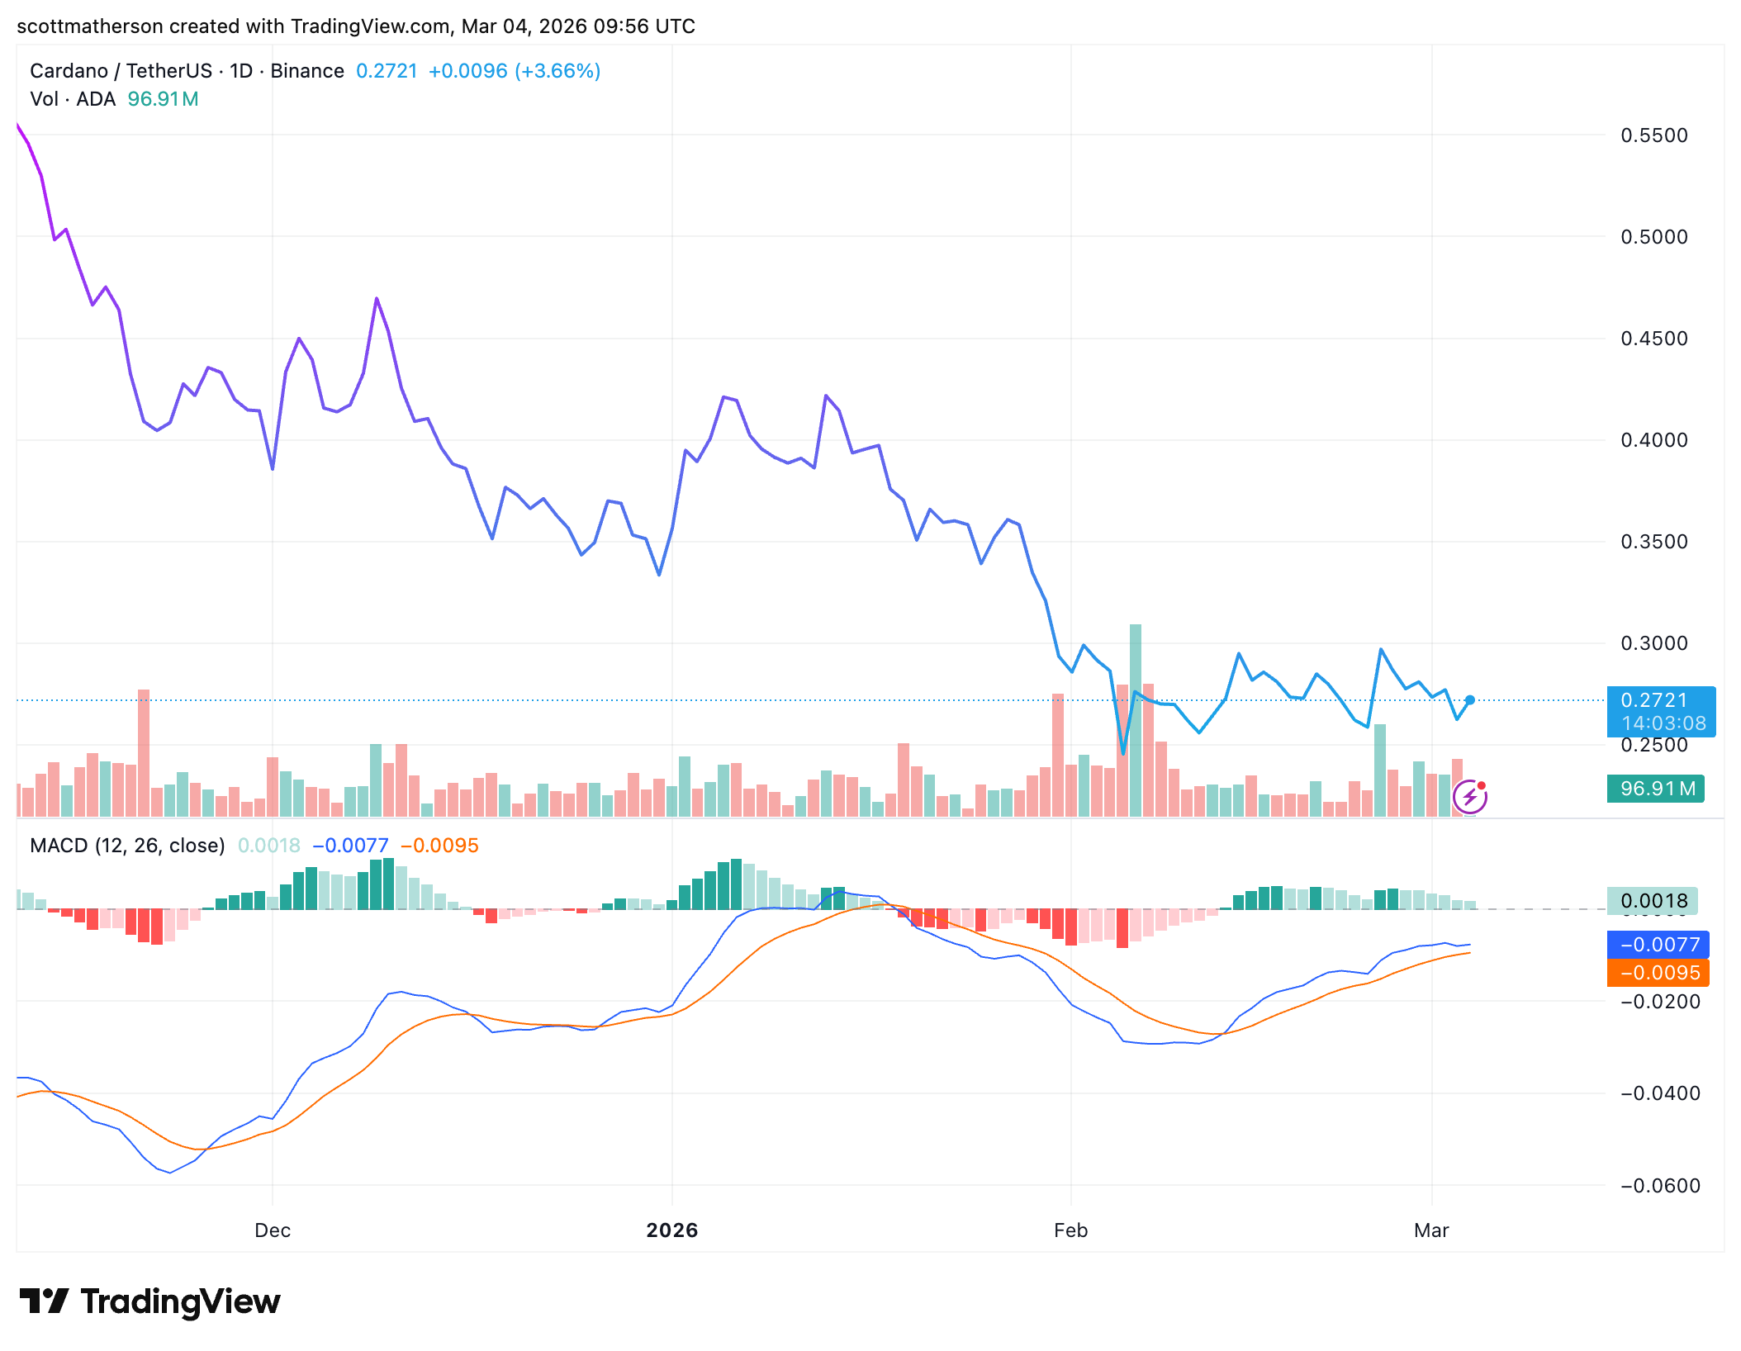This screenshot has height=1351, width=1741.
Task: Select the bold 2026 label on time axis
Action: pos(671,1230)
